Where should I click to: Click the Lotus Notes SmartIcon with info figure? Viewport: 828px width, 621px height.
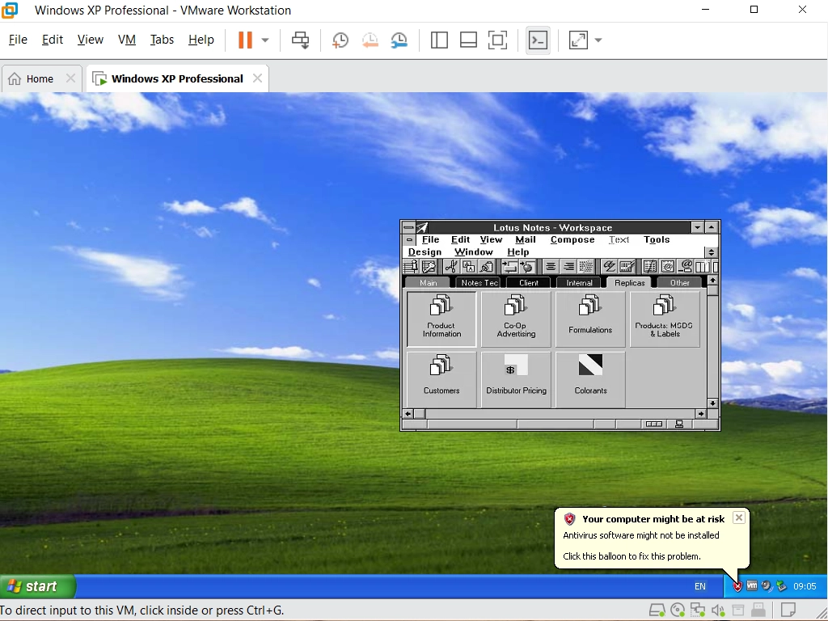[x=411, y=267]
